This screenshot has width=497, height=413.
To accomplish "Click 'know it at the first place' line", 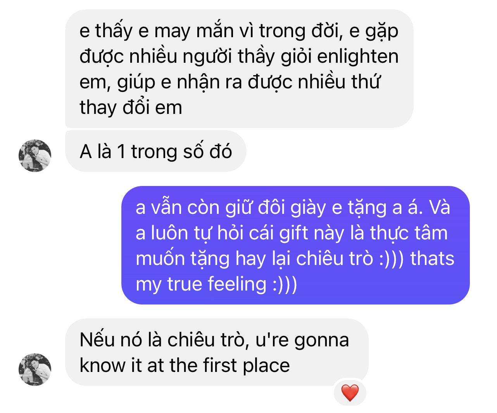I will [185, 365].
